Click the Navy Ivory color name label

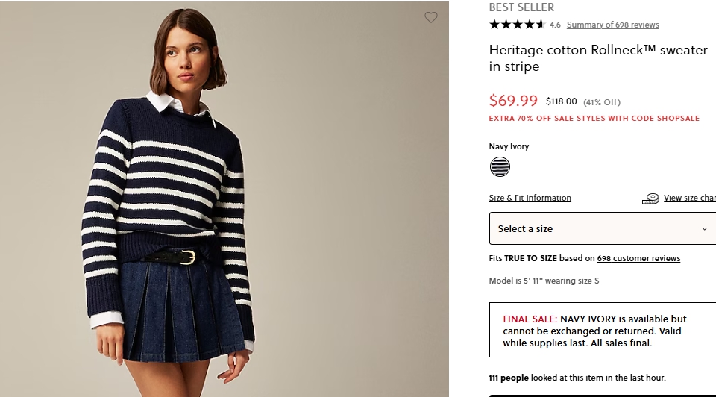click(x=509, y=146)
